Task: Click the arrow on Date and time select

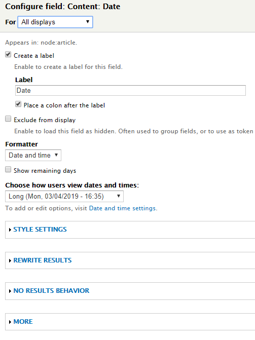Action: (x=56, y=155)
